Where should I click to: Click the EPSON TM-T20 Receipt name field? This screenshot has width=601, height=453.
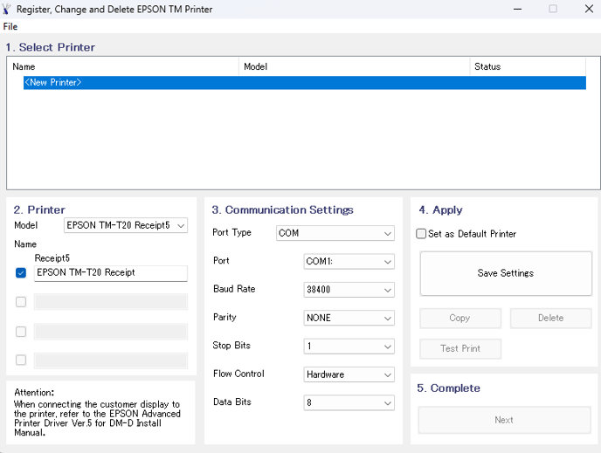(x=111, y=273)
